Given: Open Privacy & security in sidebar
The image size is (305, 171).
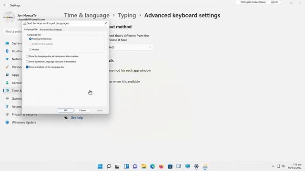Looking at the screenshot, I should (x=21, y=114).
